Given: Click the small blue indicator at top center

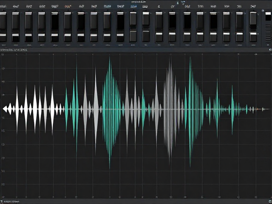Looking at the screenshot, I should [178, 3].
